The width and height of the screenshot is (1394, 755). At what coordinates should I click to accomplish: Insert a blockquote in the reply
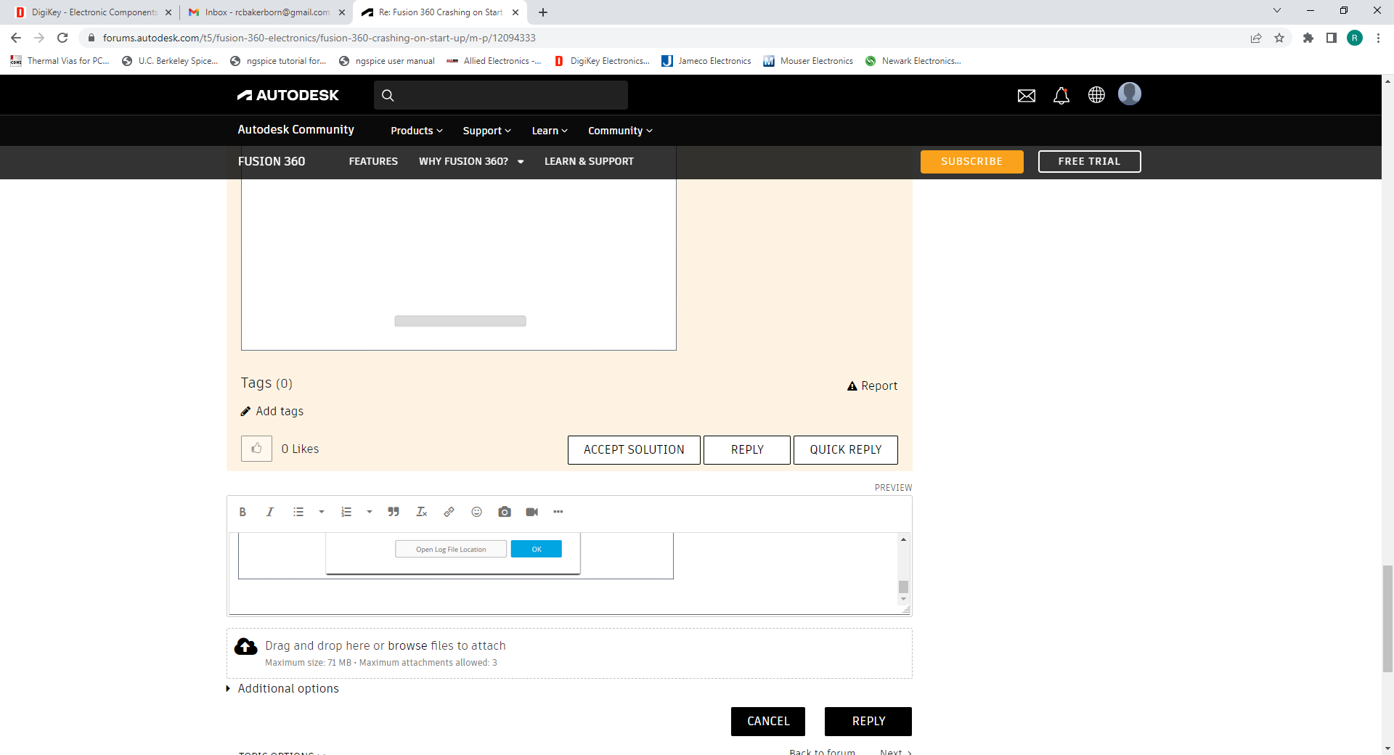pyautogui.click(x=393, y=512)
